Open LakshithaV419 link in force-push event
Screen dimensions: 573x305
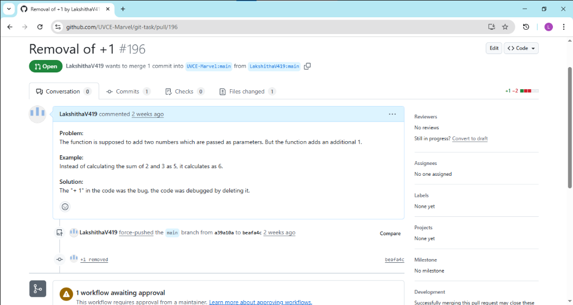(x=98, y=233)
